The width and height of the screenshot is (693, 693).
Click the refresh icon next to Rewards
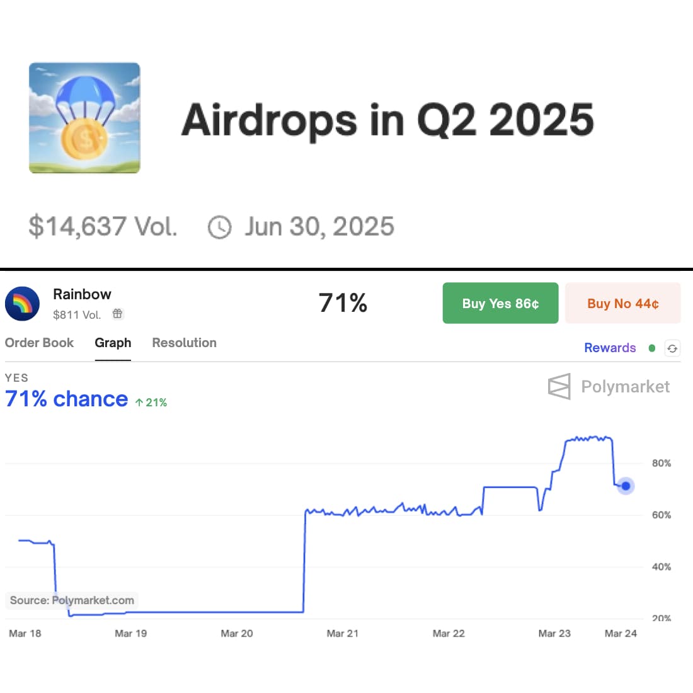[672, 348]
